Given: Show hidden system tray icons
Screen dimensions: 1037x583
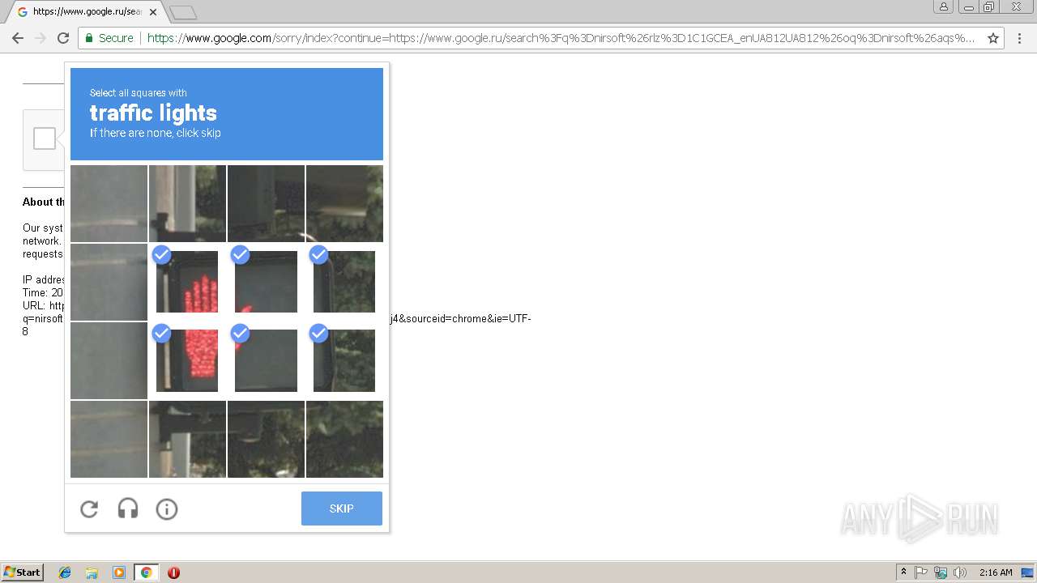Looking at the screenshot, I should point(903,572).
